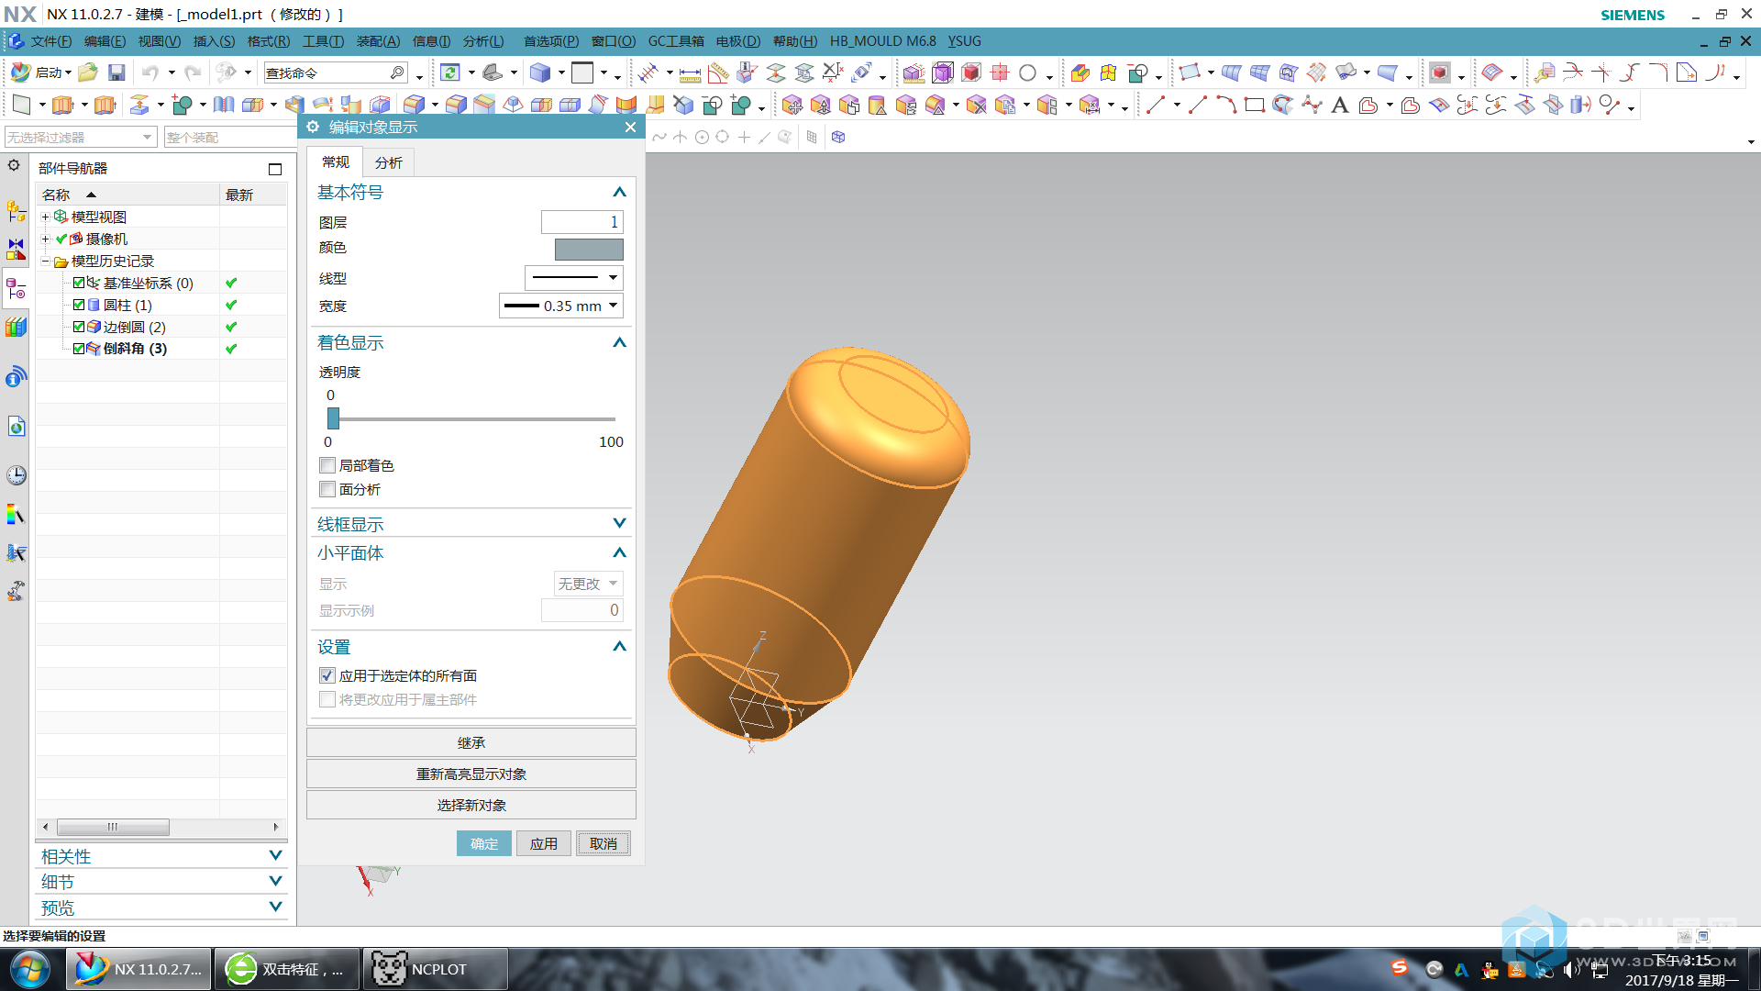Expand the 细节 panel
Screen dimensions: 1761x991
pos(275,881)
